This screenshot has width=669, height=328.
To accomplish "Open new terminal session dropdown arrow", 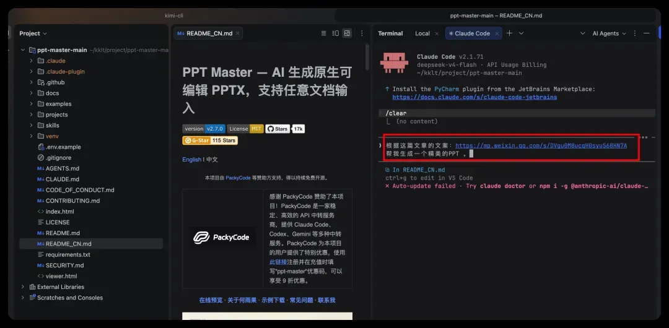I will point(521,33).
